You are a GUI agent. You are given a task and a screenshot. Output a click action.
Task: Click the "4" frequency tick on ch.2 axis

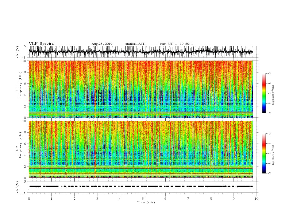[26, 155]
